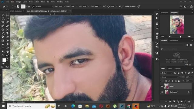This screenshot has height=109, width=194.
Task: Select the Move tool
Action: (x=3, y=15)
